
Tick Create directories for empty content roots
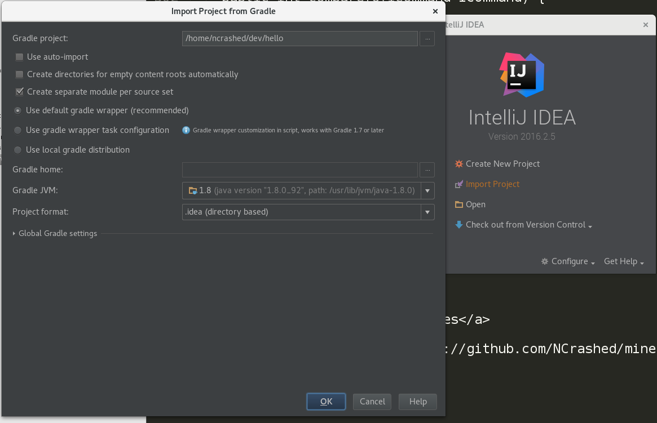coord(19,74)
